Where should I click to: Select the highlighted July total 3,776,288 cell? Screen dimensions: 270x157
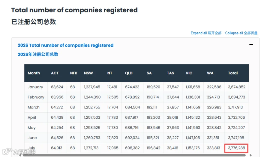coord(236,148)
